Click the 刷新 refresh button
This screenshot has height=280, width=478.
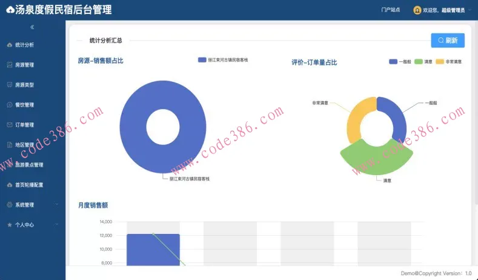[448, 40]
